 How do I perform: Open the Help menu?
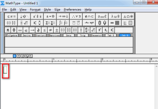click(88, 10)
